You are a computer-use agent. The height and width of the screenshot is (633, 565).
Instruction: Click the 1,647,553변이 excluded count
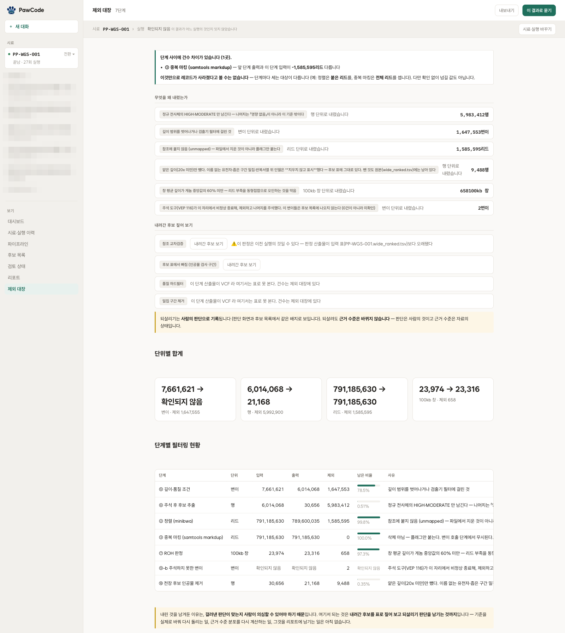(472, 132)
